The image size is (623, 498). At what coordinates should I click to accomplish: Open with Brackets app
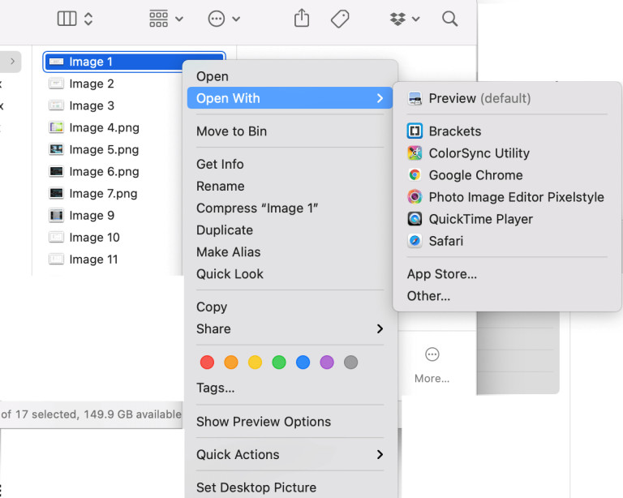click(454, 131)
